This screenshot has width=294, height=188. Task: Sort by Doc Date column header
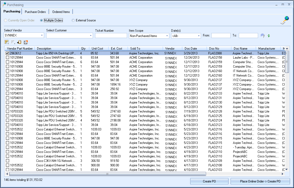[194, 48]
